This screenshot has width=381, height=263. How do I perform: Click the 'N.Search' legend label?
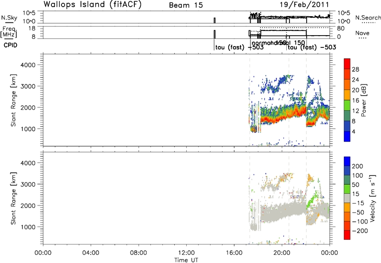[x=368, y=18]
